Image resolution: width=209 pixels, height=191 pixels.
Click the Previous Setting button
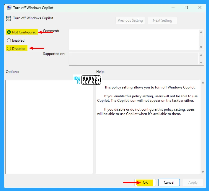click(130, 20)
